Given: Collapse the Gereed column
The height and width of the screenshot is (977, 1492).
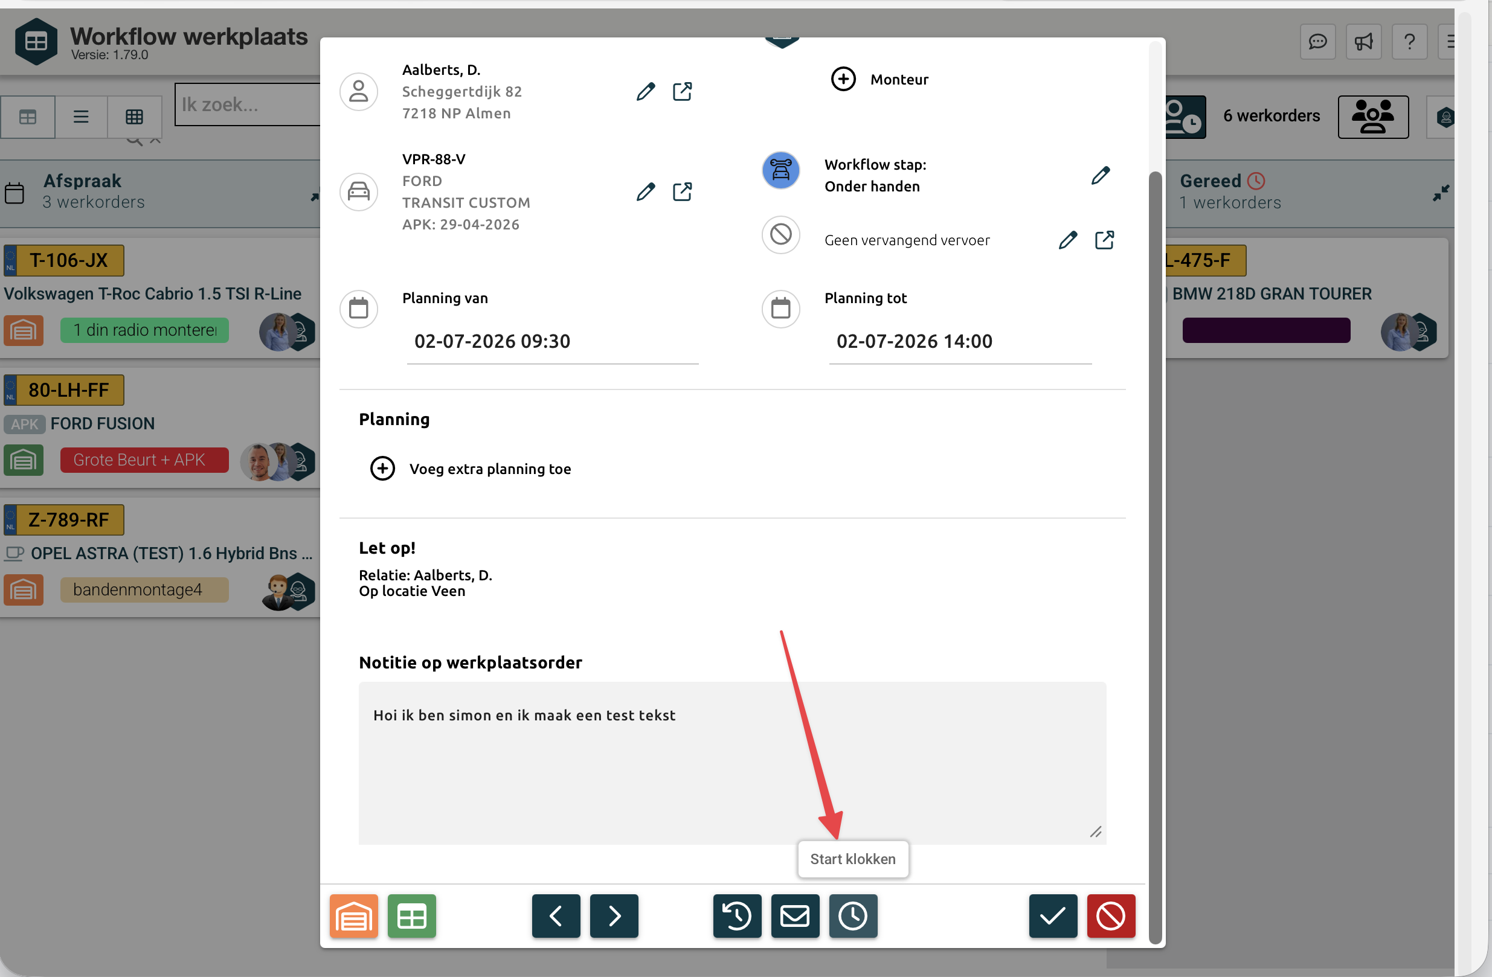Looking at the screenshot, I should coord(1441,193).
